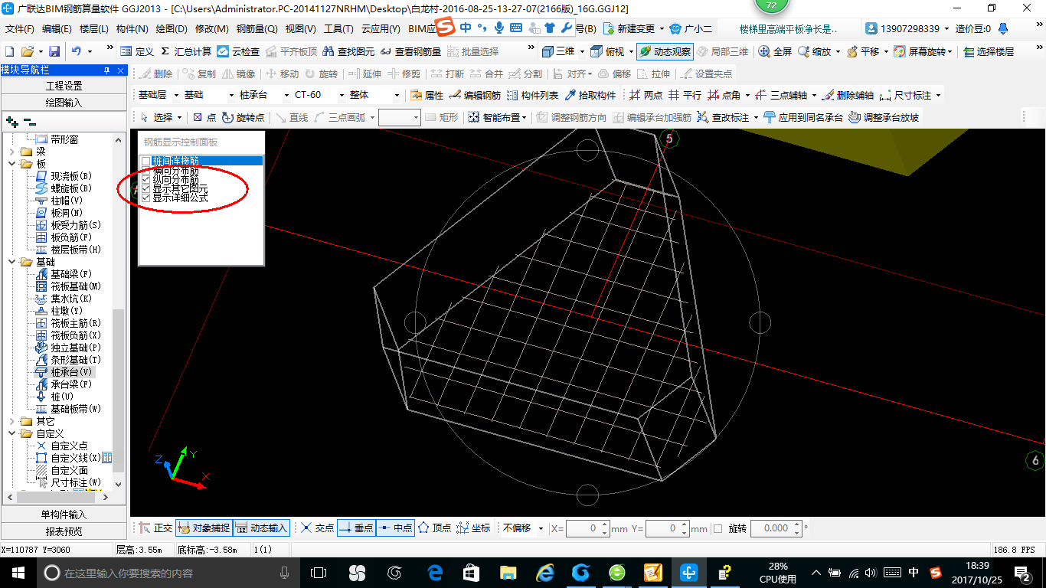This screenshot has width=1046, height=588.
Task: Check the 桩间连接筋 checkbox
Action: pyautogui.click(x=145, y=161)
